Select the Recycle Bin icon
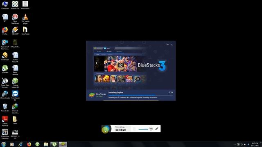This screenshot has width=262, height=147. coord(5,108)
